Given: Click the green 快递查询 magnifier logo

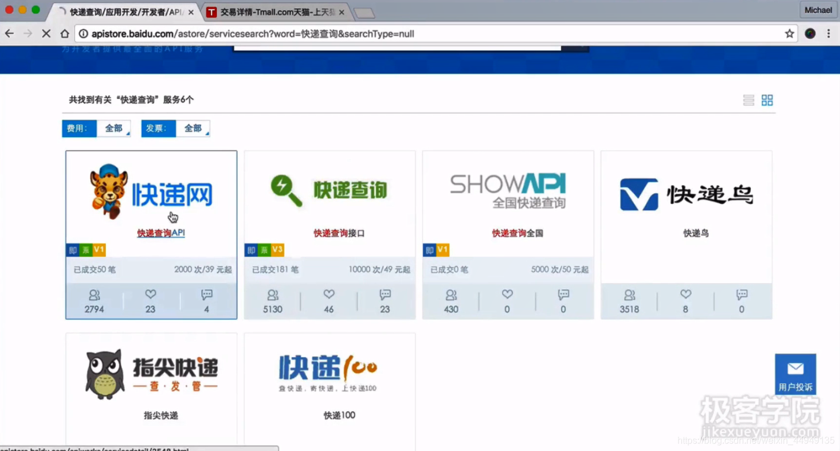Looking at the screenshot, I should [329, 190].
